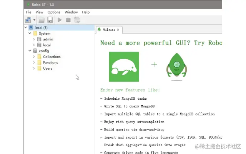
Task: Open the View menu
Action: (39, 12)
